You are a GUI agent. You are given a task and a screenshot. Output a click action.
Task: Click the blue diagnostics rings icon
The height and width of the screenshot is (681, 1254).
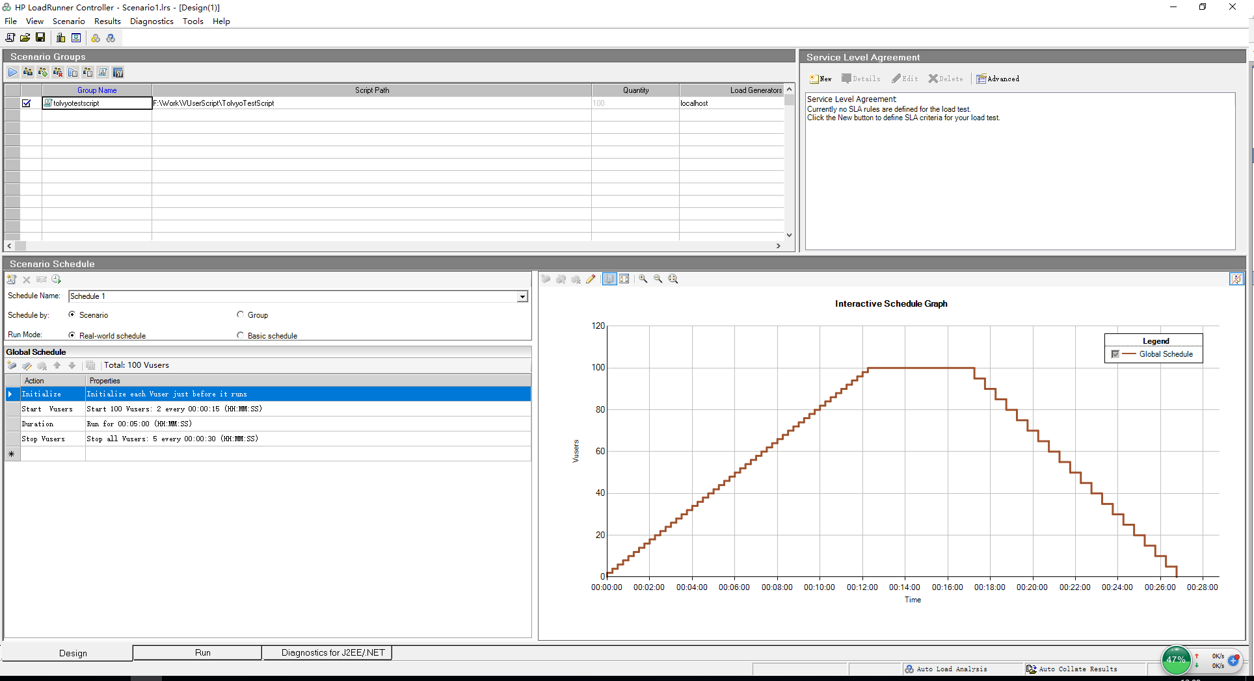111,38
